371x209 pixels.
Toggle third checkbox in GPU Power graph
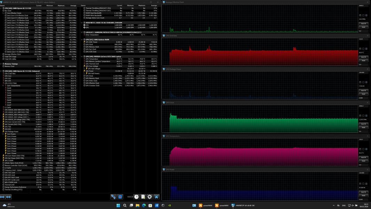366,184
